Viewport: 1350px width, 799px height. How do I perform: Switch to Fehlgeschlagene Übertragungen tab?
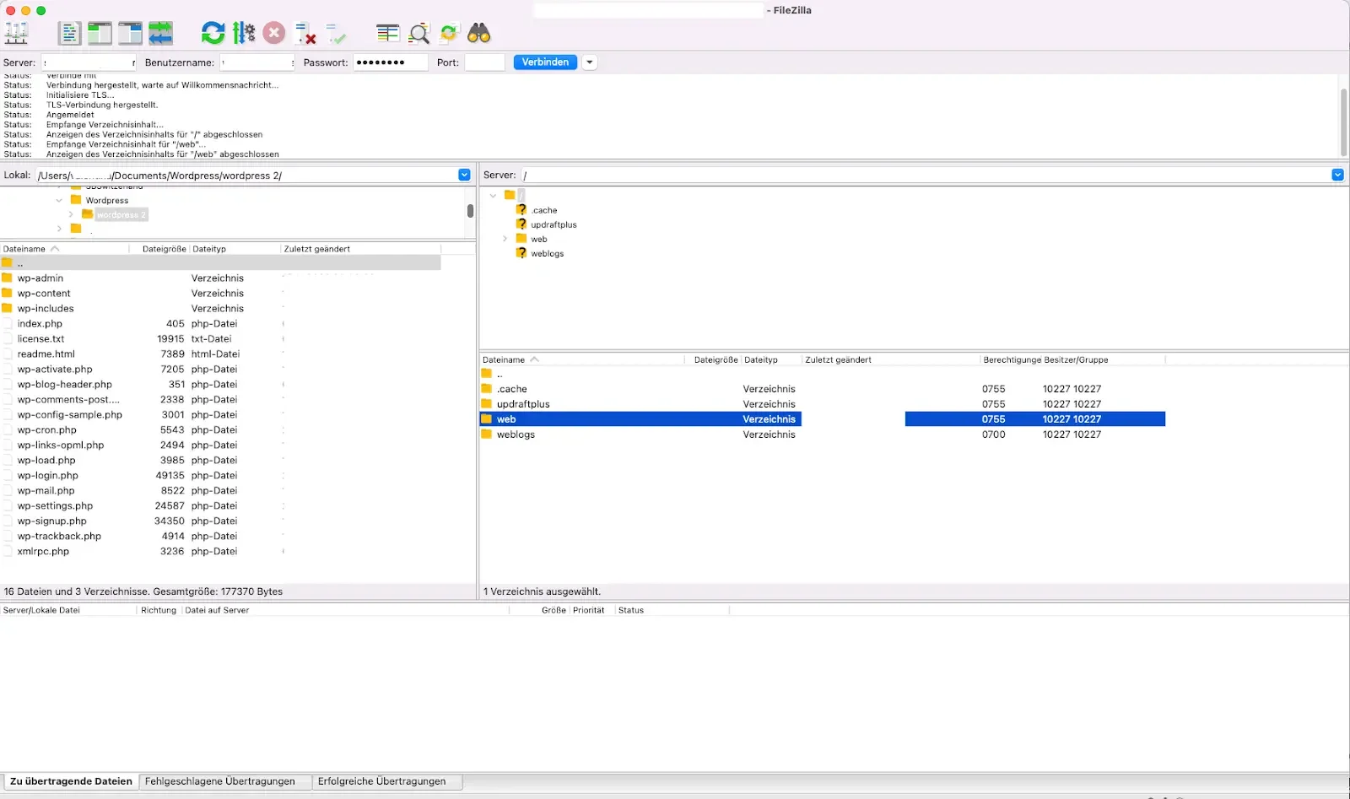tap(220, 781)
